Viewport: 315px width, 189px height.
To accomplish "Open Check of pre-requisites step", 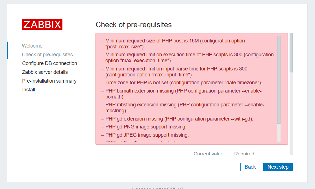I will [x=47, y=55].
